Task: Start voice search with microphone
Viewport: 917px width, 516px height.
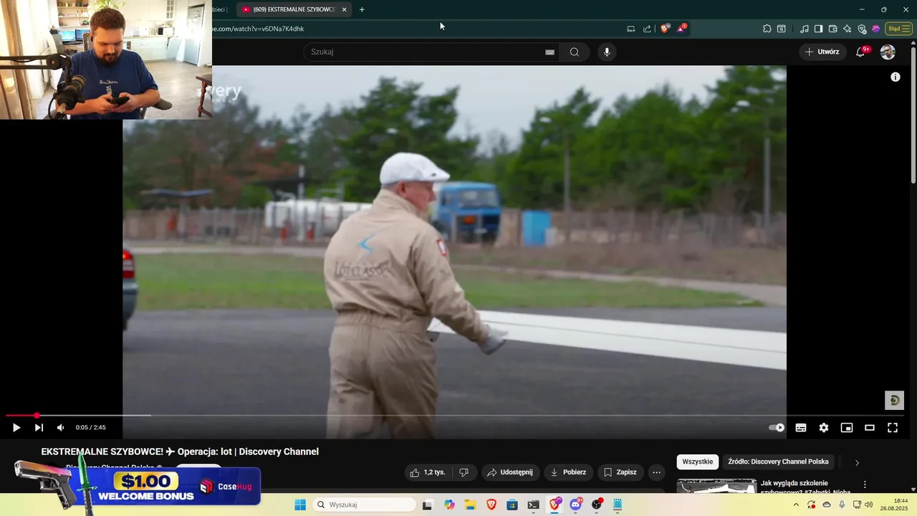Action: coord(607,52)
